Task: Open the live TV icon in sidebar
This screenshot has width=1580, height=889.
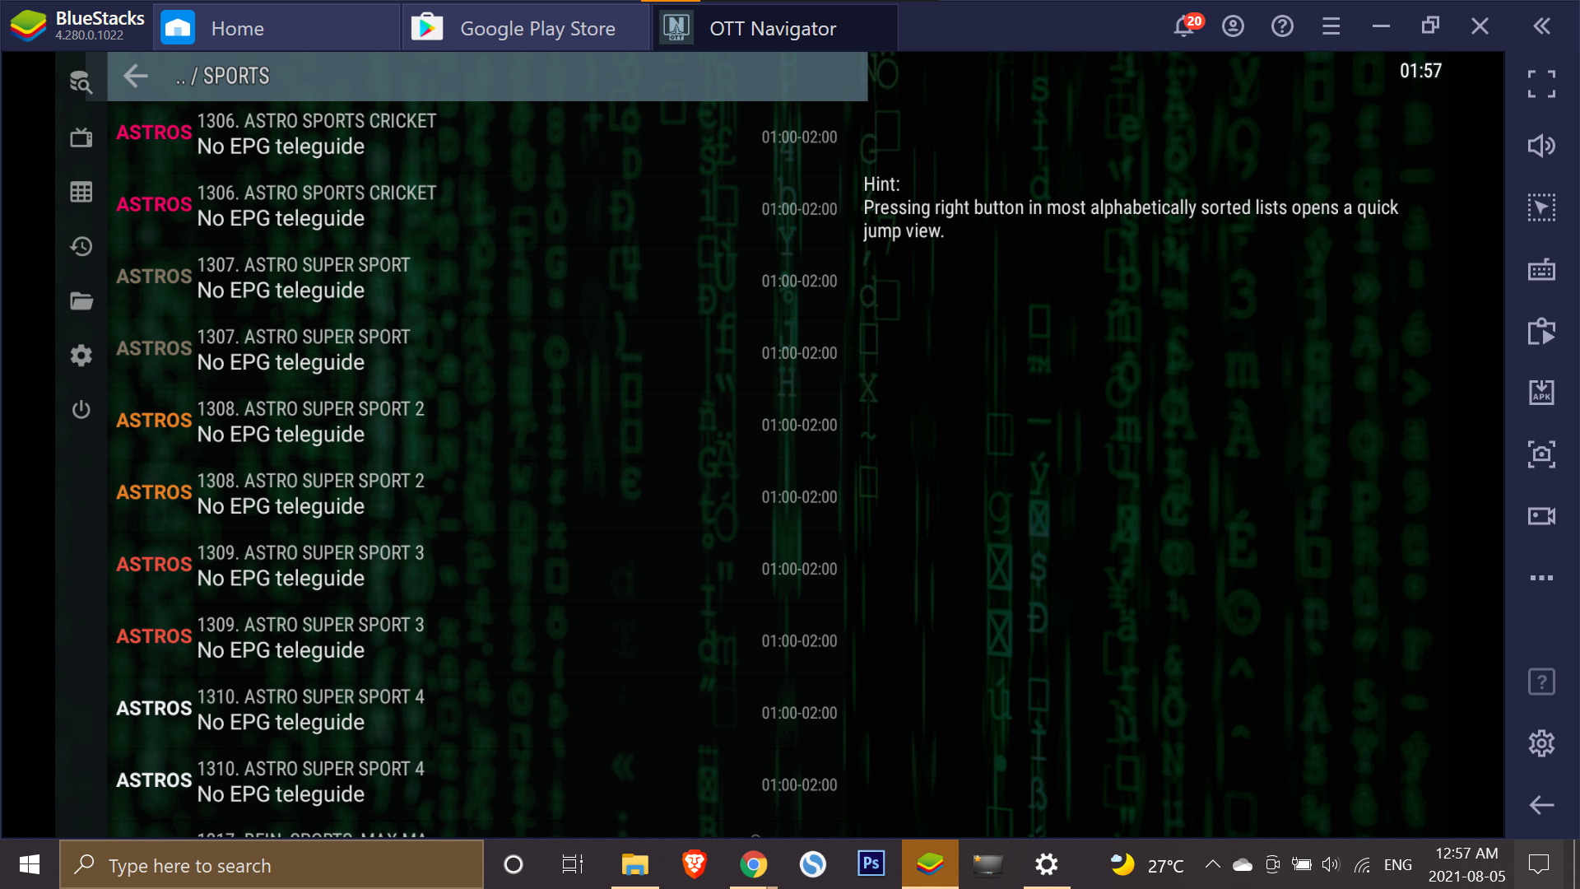Action: point(81,137)
